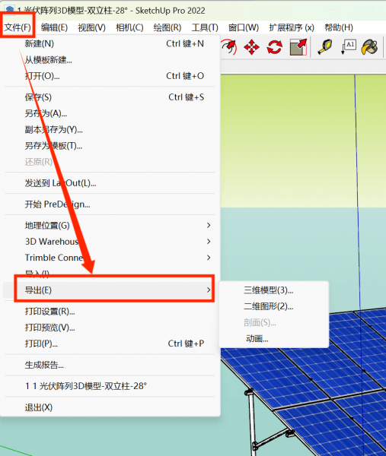Open the 相机(C) menu
This screenshot has width=386, height=456.
coord(129,27)
